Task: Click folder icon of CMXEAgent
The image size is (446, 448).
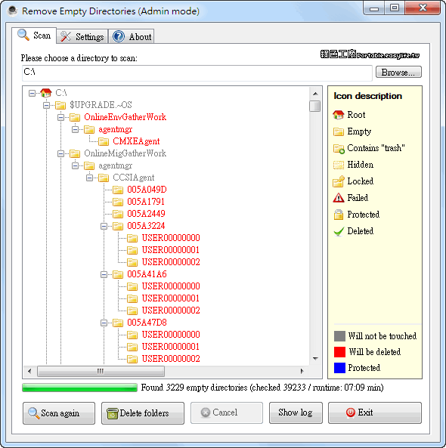Action: coord(104,141)
